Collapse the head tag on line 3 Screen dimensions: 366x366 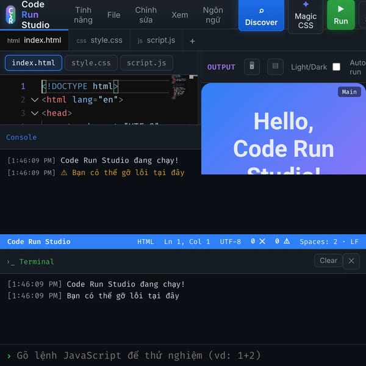click(35, 113)
